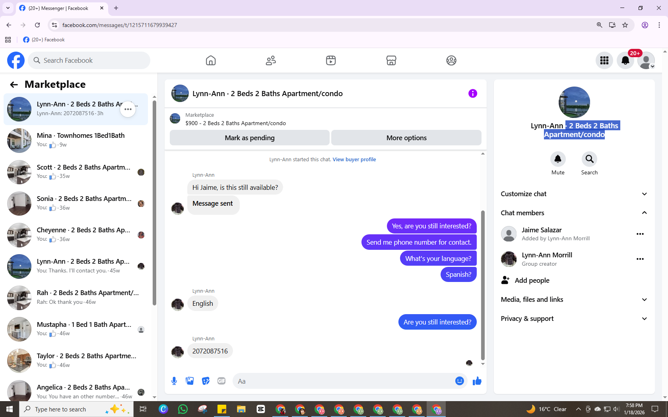The image size is (668, 417).
Task: Send a thumbs up like
Action: click(477, 381)
